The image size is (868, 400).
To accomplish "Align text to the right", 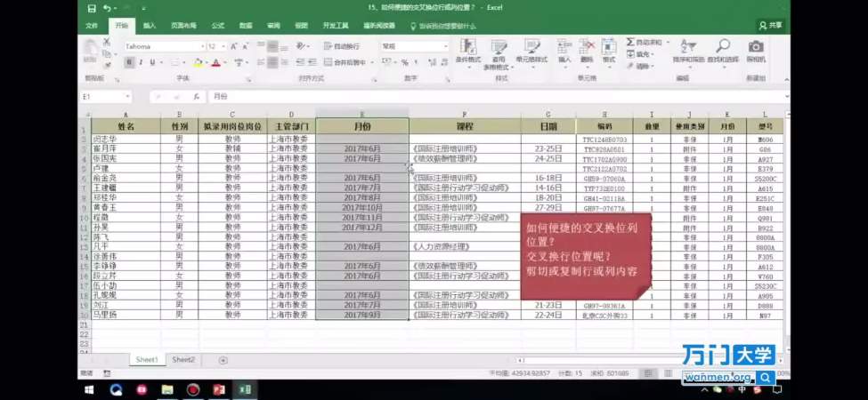I will point(284,62).
